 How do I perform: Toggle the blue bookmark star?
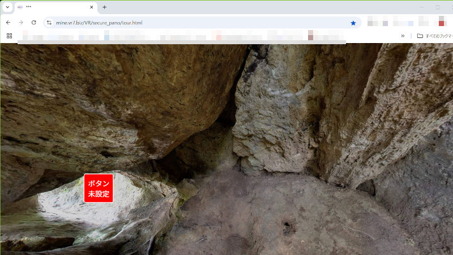[x=353, y=23]
